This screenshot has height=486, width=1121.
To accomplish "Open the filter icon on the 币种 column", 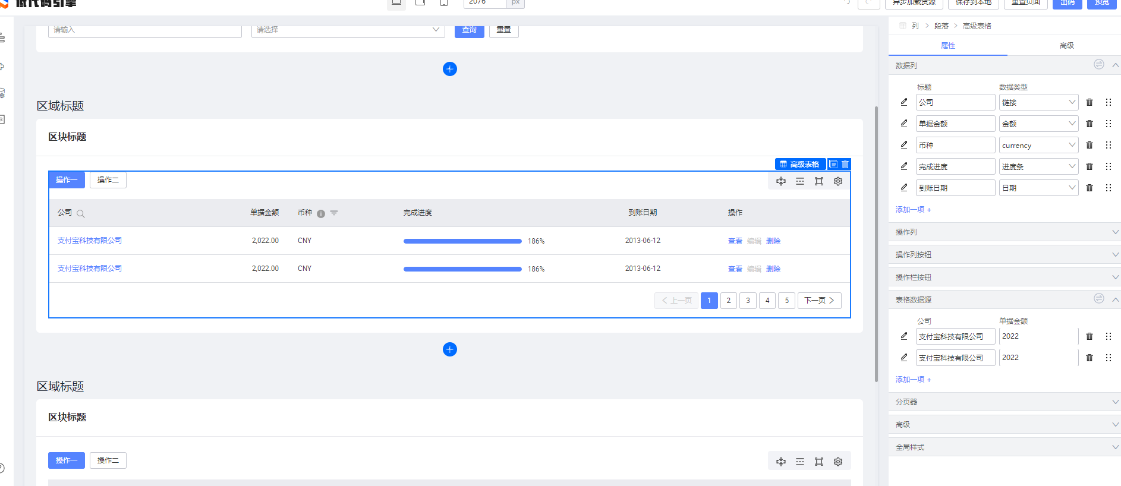I will coord(334,213).
